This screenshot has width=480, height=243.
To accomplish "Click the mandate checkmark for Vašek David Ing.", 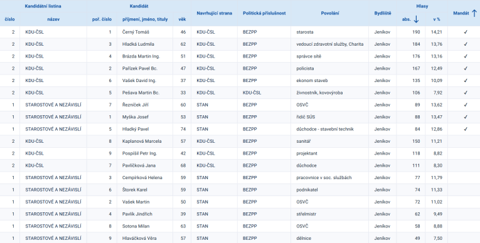I will tap(466, 80).
